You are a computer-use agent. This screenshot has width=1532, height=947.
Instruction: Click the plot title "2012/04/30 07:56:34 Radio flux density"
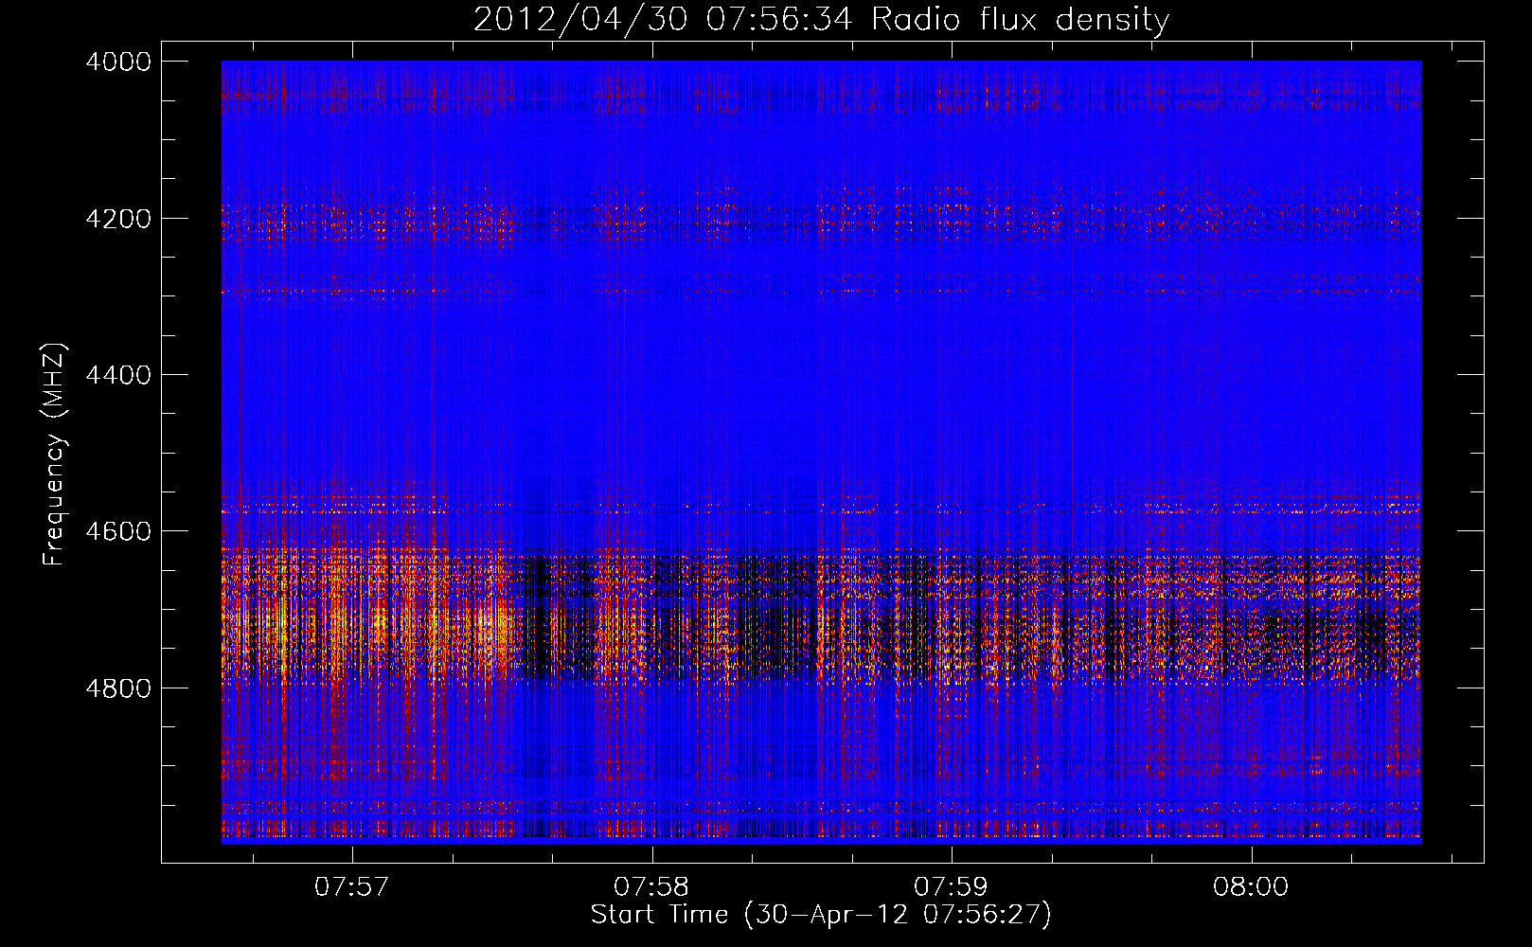click(x=821, y=20)
